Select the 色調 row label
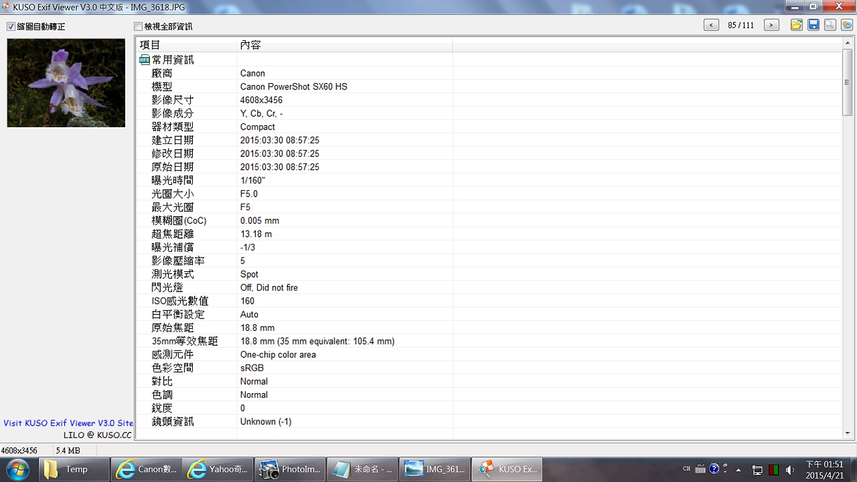 pyautogui.click(x=162, y=395)
